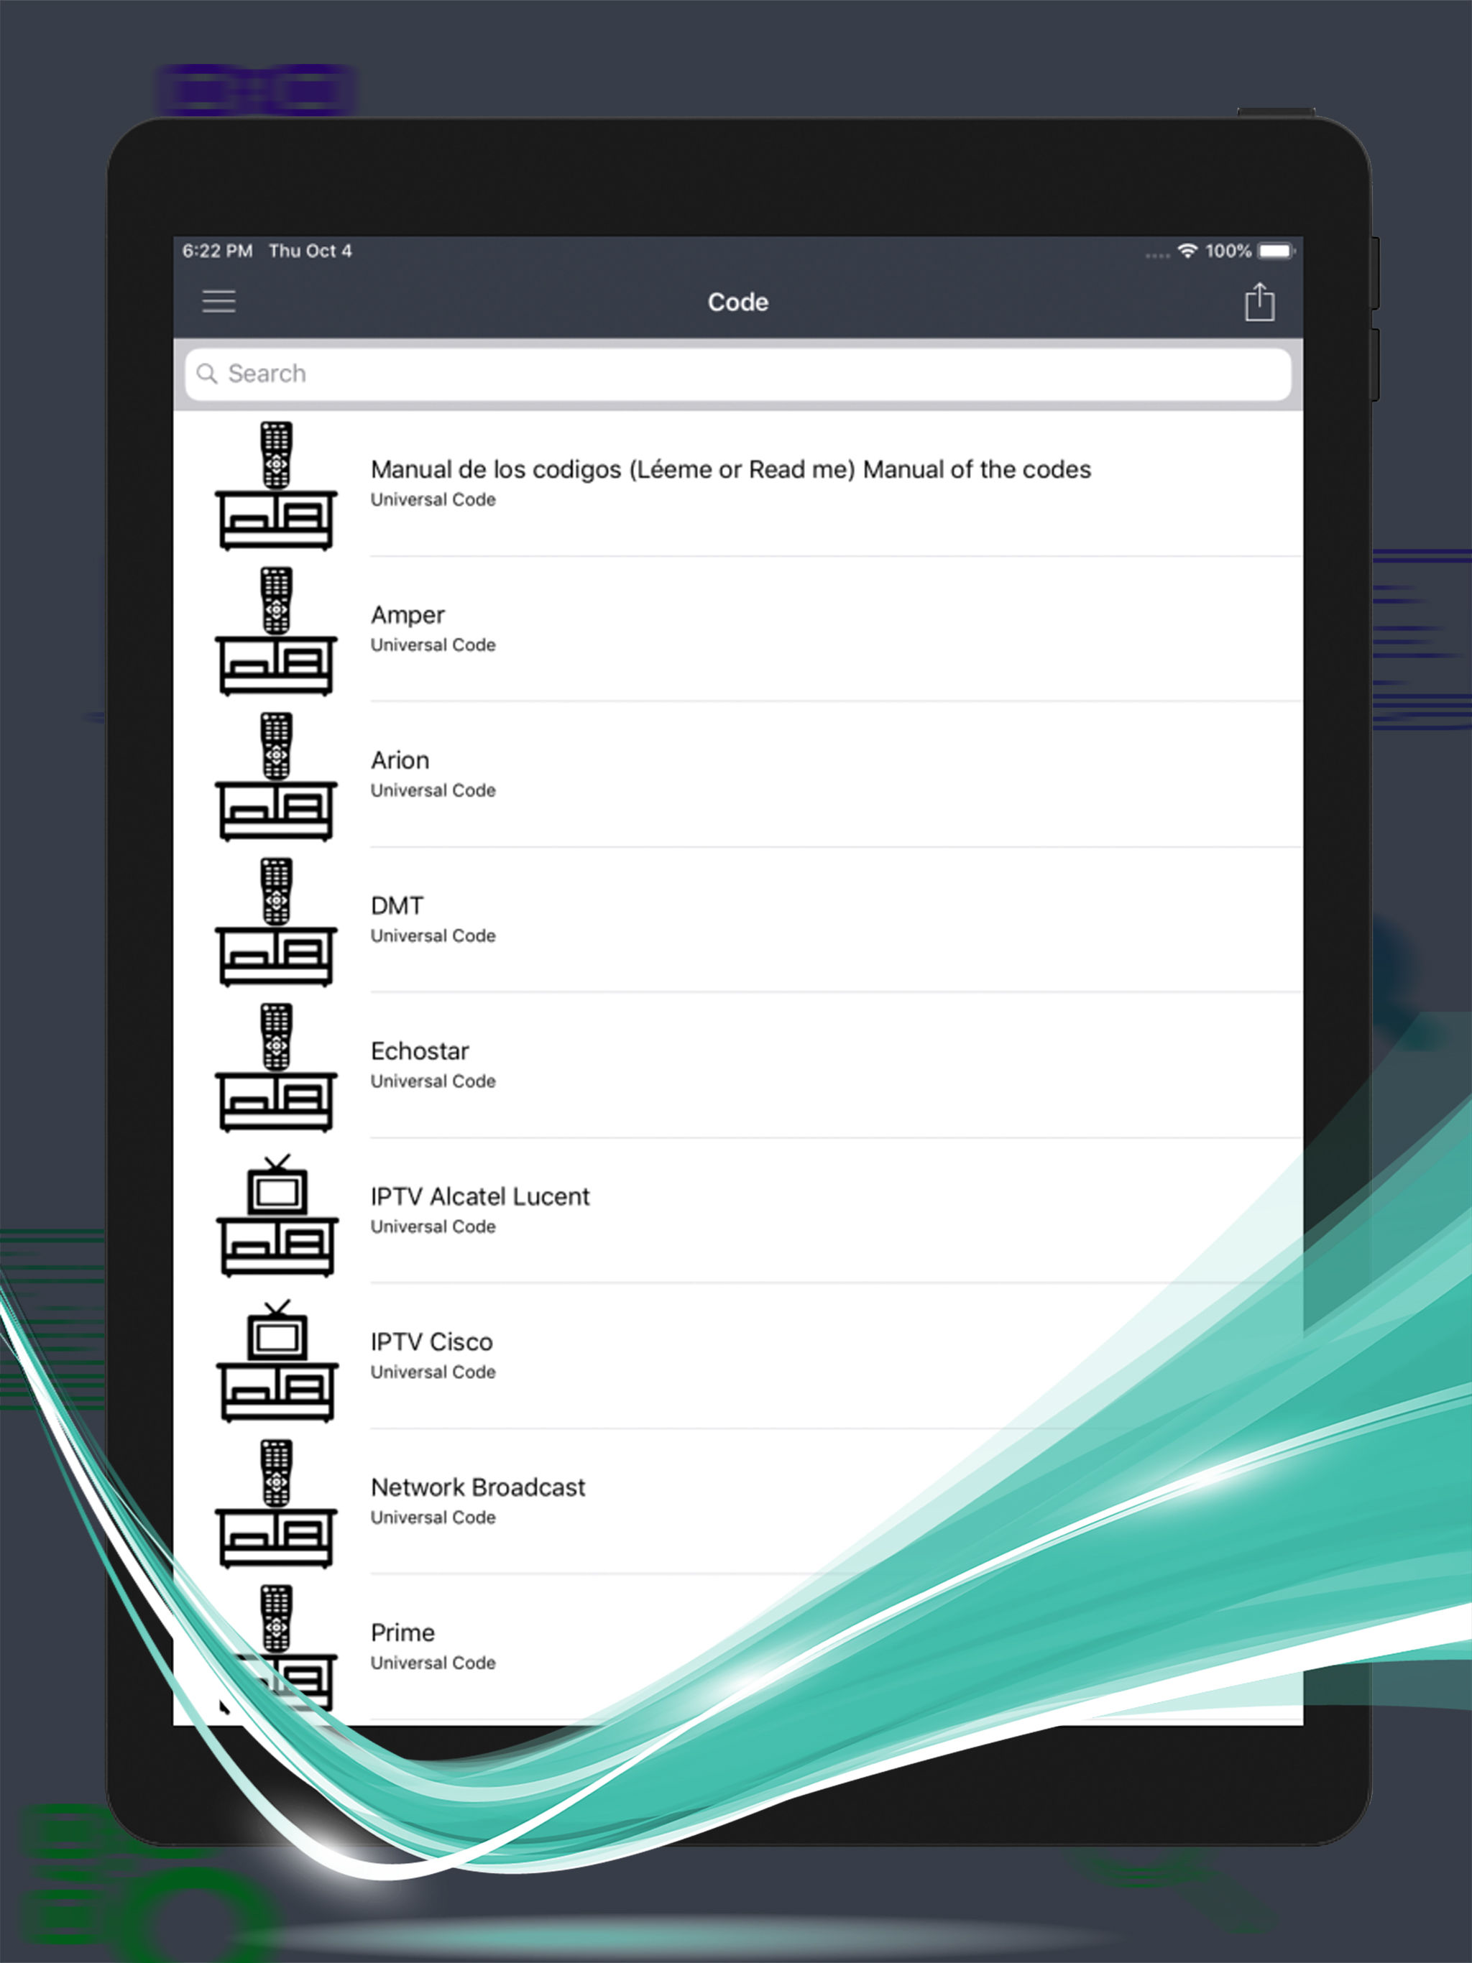Screen dimensions: 1472x1963
Task: Select the Arion list item
Action: 400,762
